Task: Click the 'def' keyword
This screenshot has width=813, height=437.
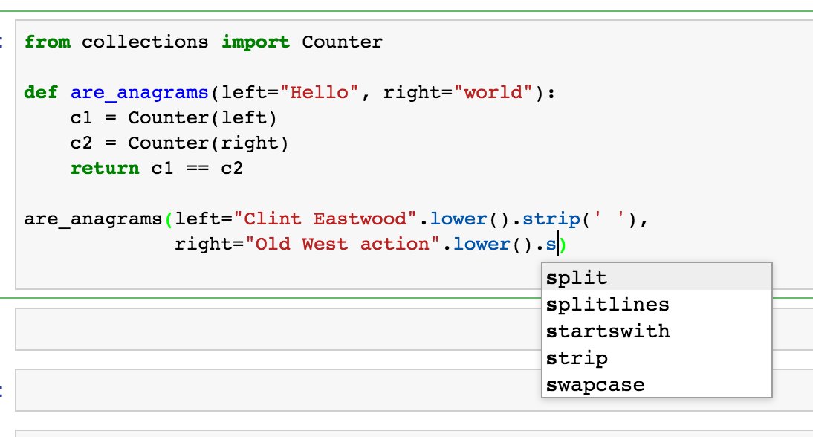Action: (42, 92)
